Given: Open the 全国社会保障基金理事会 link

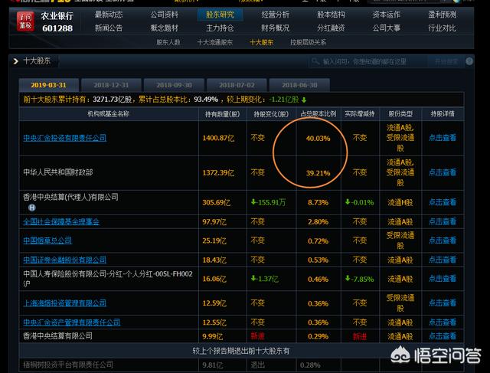Looking at the screenshot, I should pyautogui.click(x=61, y=221).
